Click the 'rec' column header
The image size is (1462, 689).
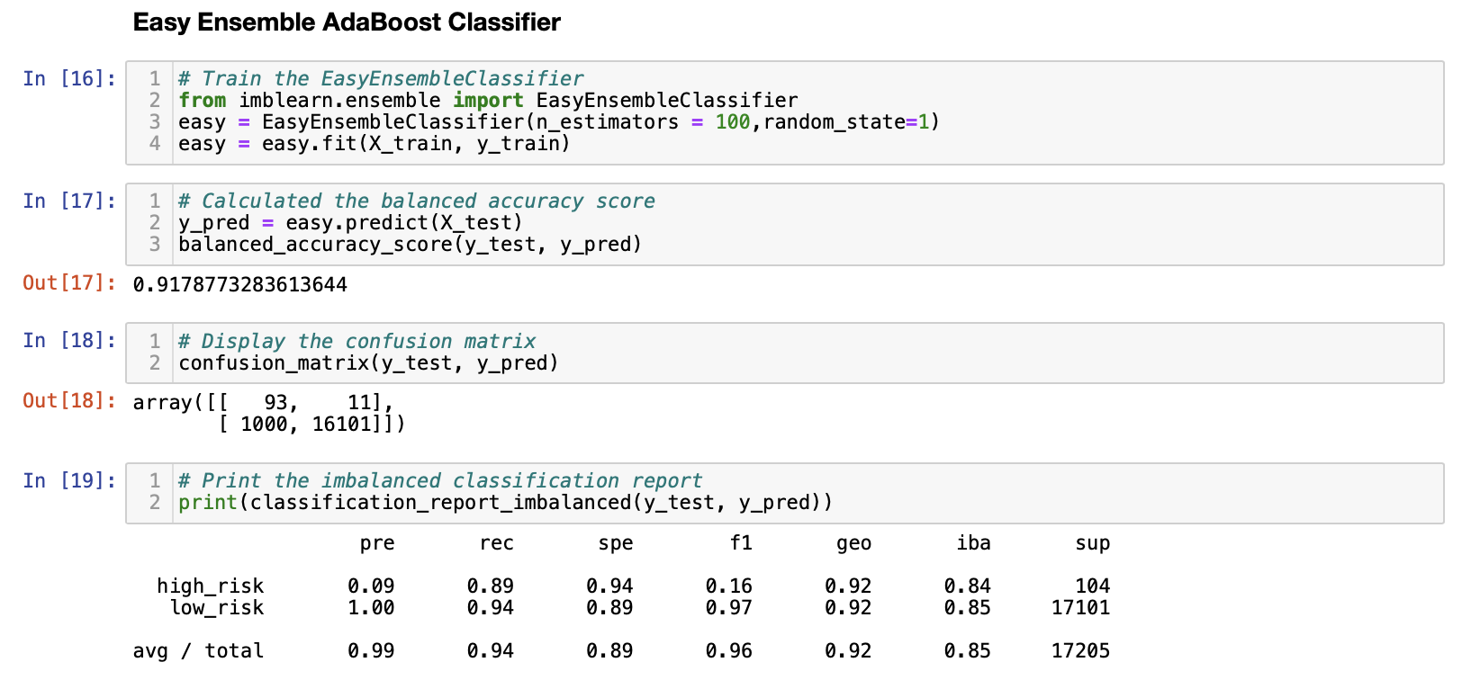pos(496,542)
